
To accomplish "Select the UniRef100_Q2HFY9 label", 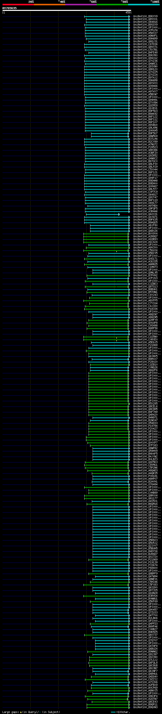I will pos(145,320).
